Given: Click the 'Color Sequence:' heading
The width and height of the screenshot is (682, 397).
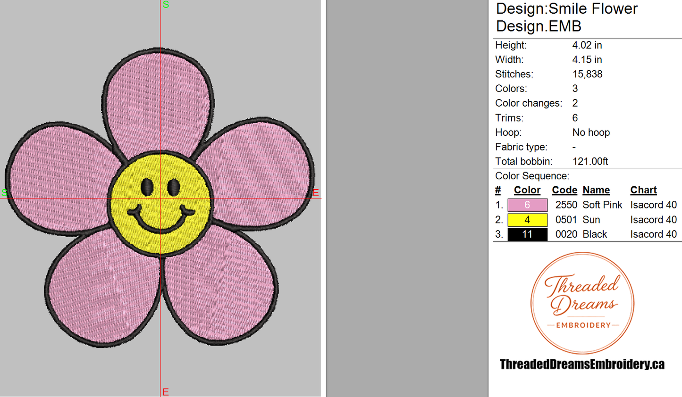Looking at the screenshot, I should click(x=532, y=176).
